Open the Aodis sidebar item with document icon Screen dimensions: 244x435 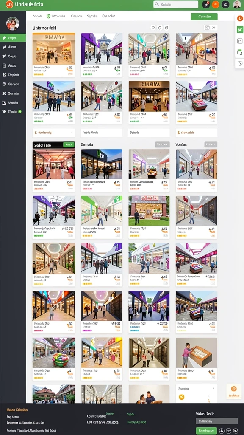[x=13, y=65]
